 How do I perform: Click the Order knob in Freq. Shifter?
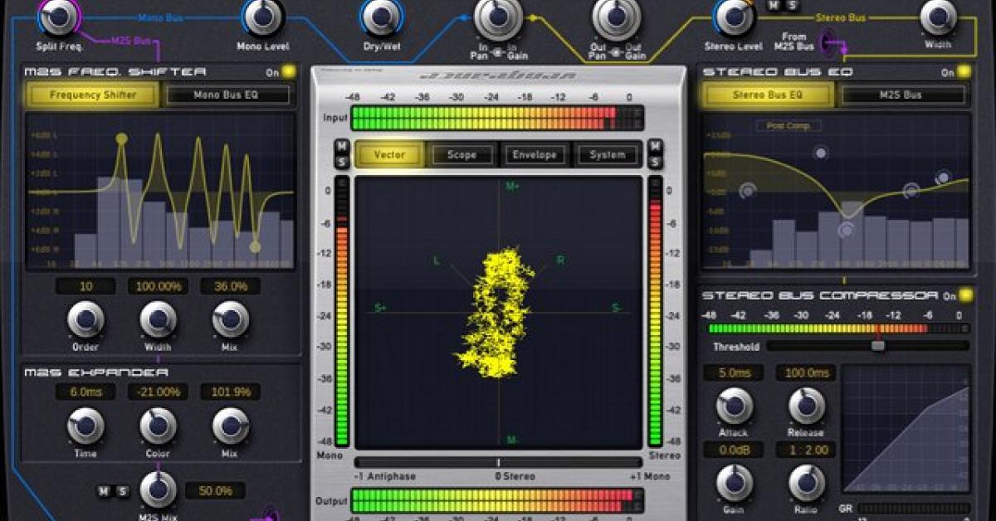click(x=85, y=319)
